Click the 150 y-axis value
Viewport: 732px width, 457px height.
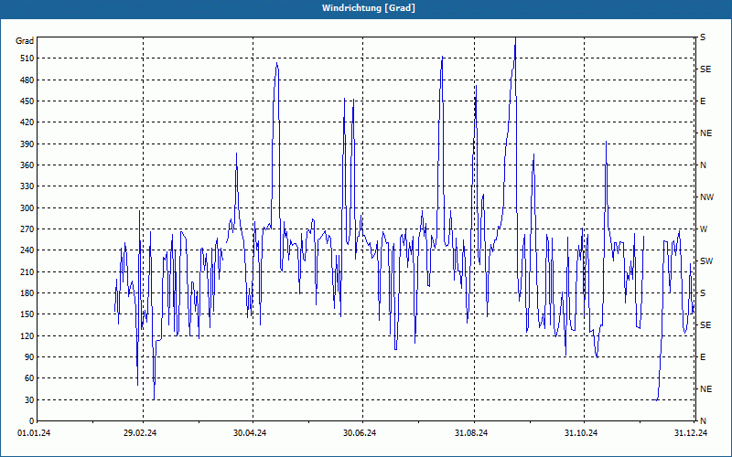pos(27,314)
